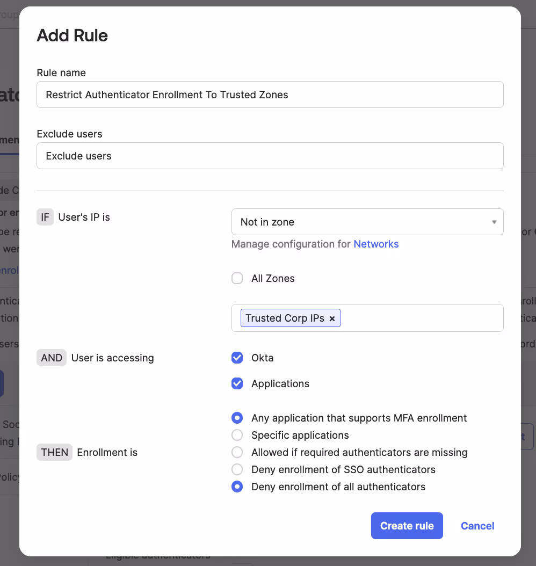Click into the Rule name field
Screen dimensions: 536x566
tap(270, 95)
